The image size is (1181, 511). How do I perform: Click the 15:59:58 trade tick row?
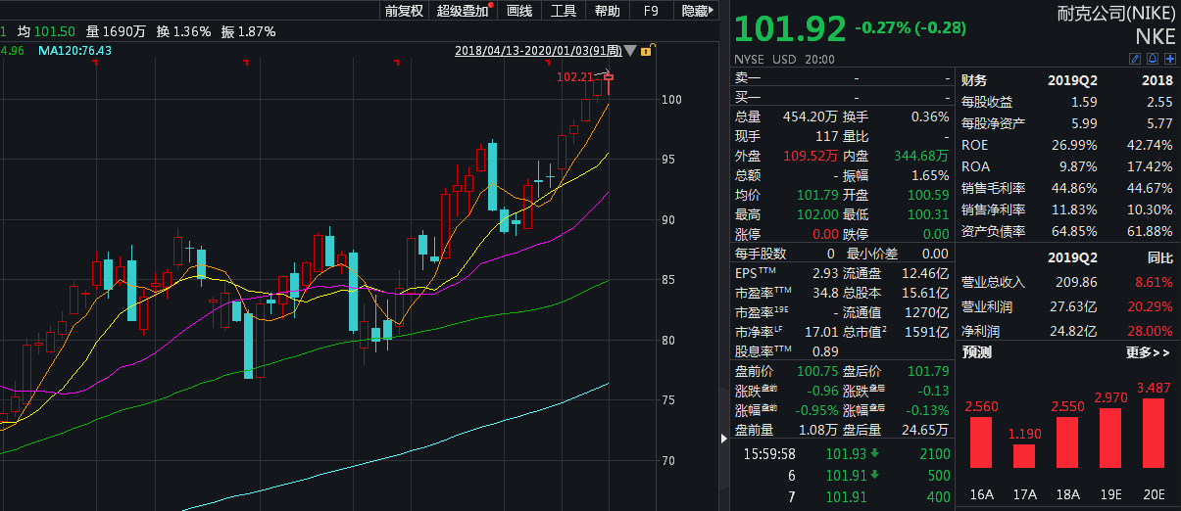(842, 454)
